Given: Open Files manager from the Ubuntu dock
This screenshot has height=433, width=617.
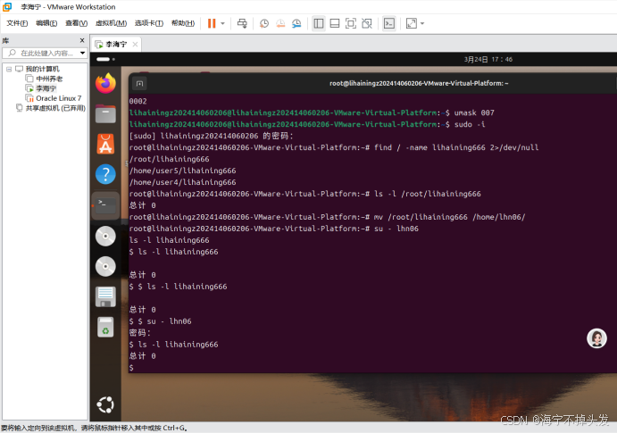Looking at the screenshot, I should 105,113.
